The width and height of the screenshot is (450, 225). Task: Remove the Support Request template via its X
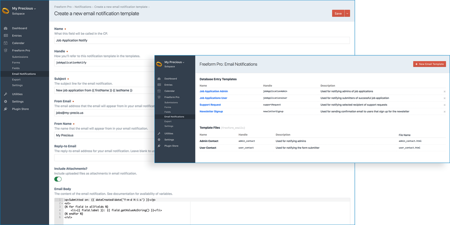click(x=444, y=105)
